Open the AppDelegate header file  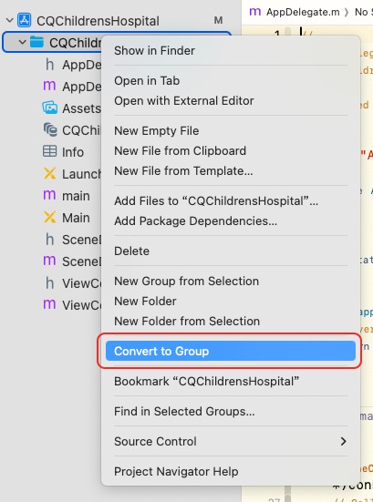coord(72,65)
